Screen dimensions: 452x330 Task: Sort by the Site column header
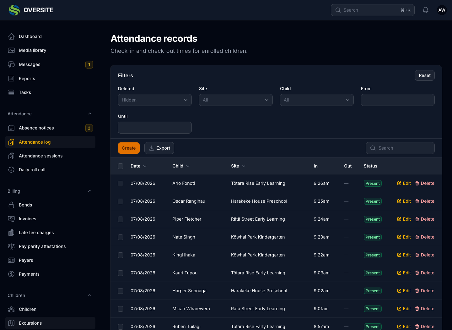pos(238,166)
